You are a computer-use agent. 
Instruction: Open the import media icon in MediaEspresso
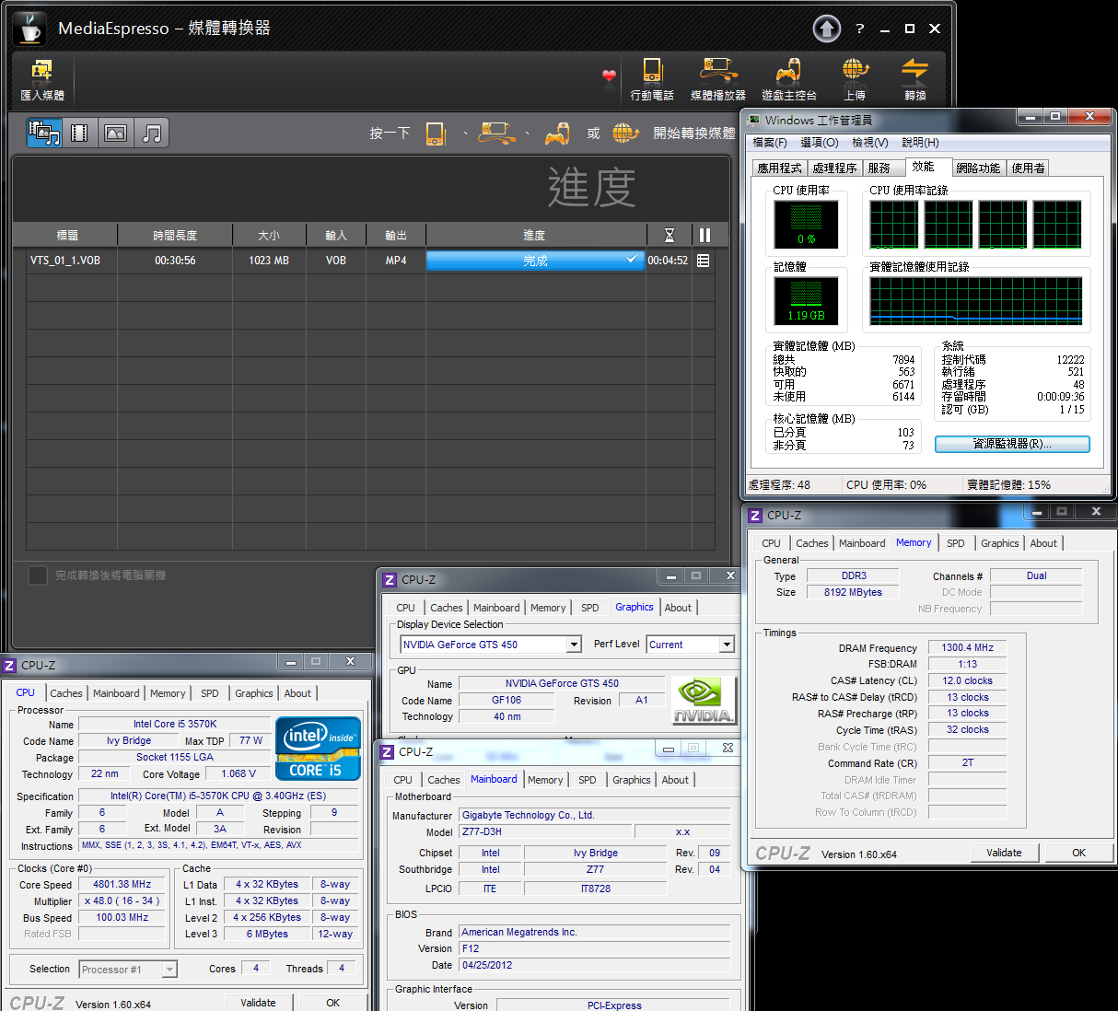(x=41, y=78)
